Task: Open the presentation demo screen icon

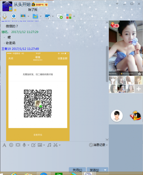Action: pyautogui.click(x=23, y=16)
